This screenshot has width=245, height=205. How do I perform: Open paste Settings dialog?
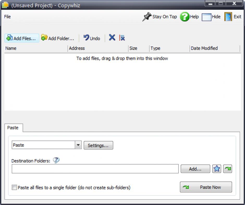click(x=99, y=145)
